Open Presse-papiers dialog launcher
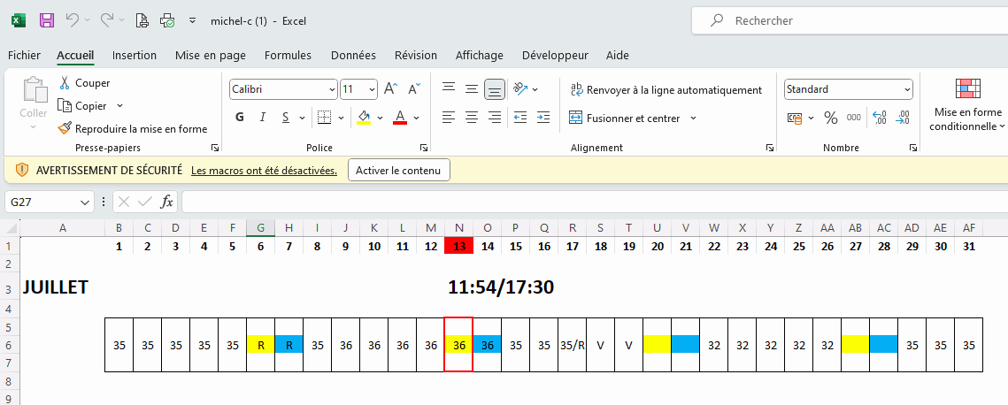The image size is (1008, 405). pos(214,148)
